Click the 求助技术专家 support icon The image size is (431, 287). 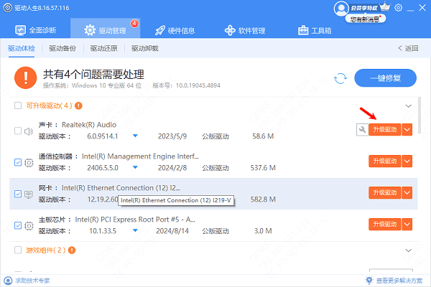pos(8,281)
